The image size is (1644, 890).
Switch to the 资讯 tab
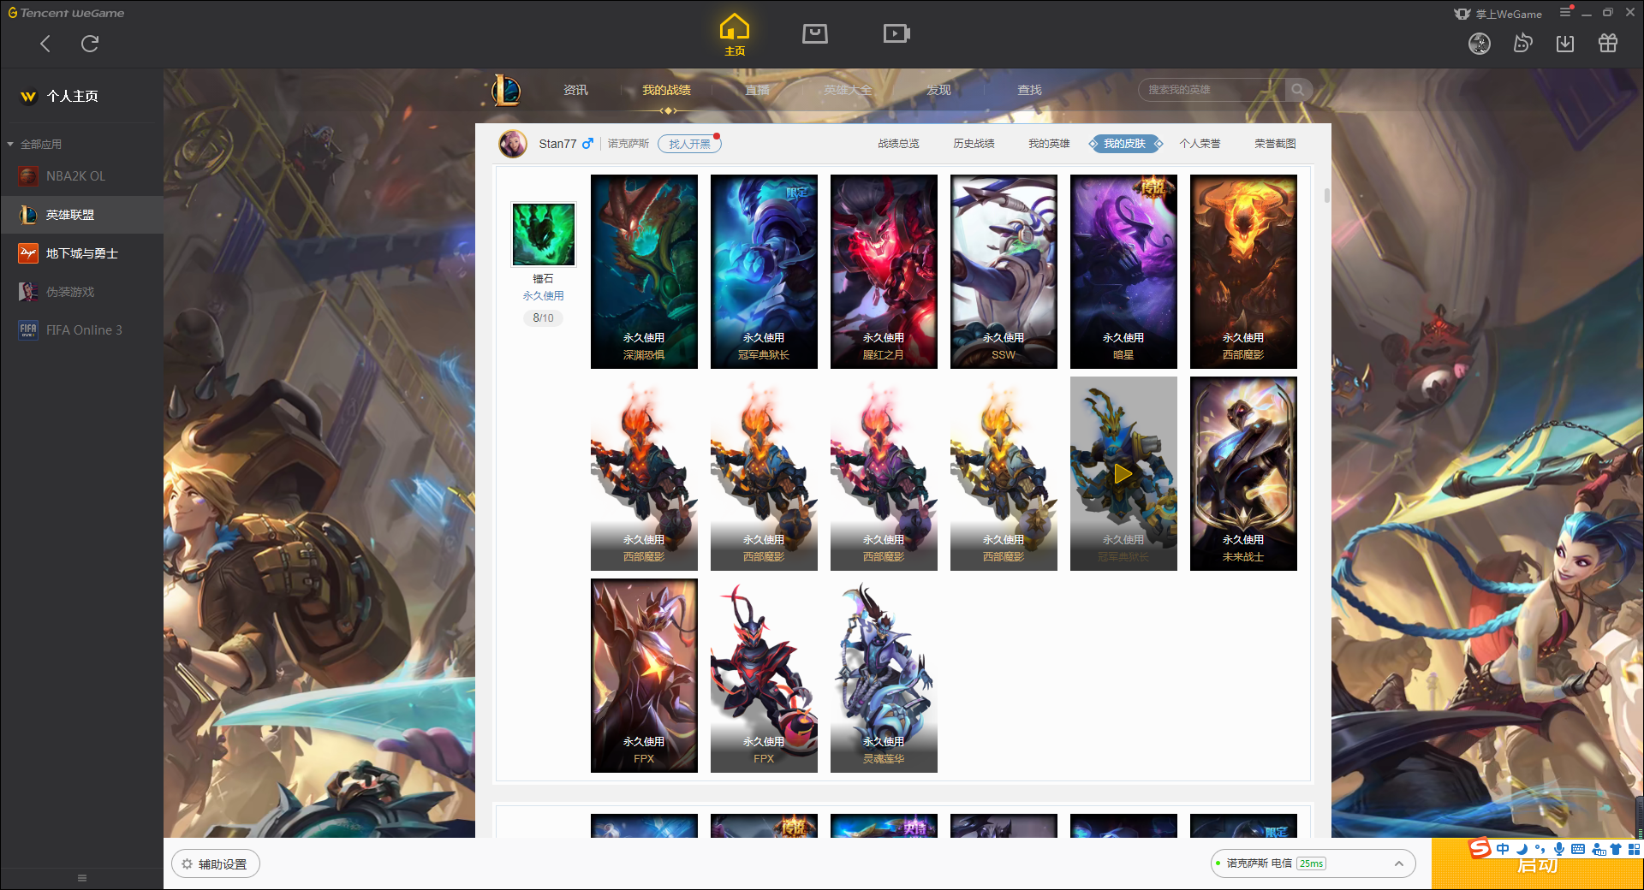coord(575,90)
